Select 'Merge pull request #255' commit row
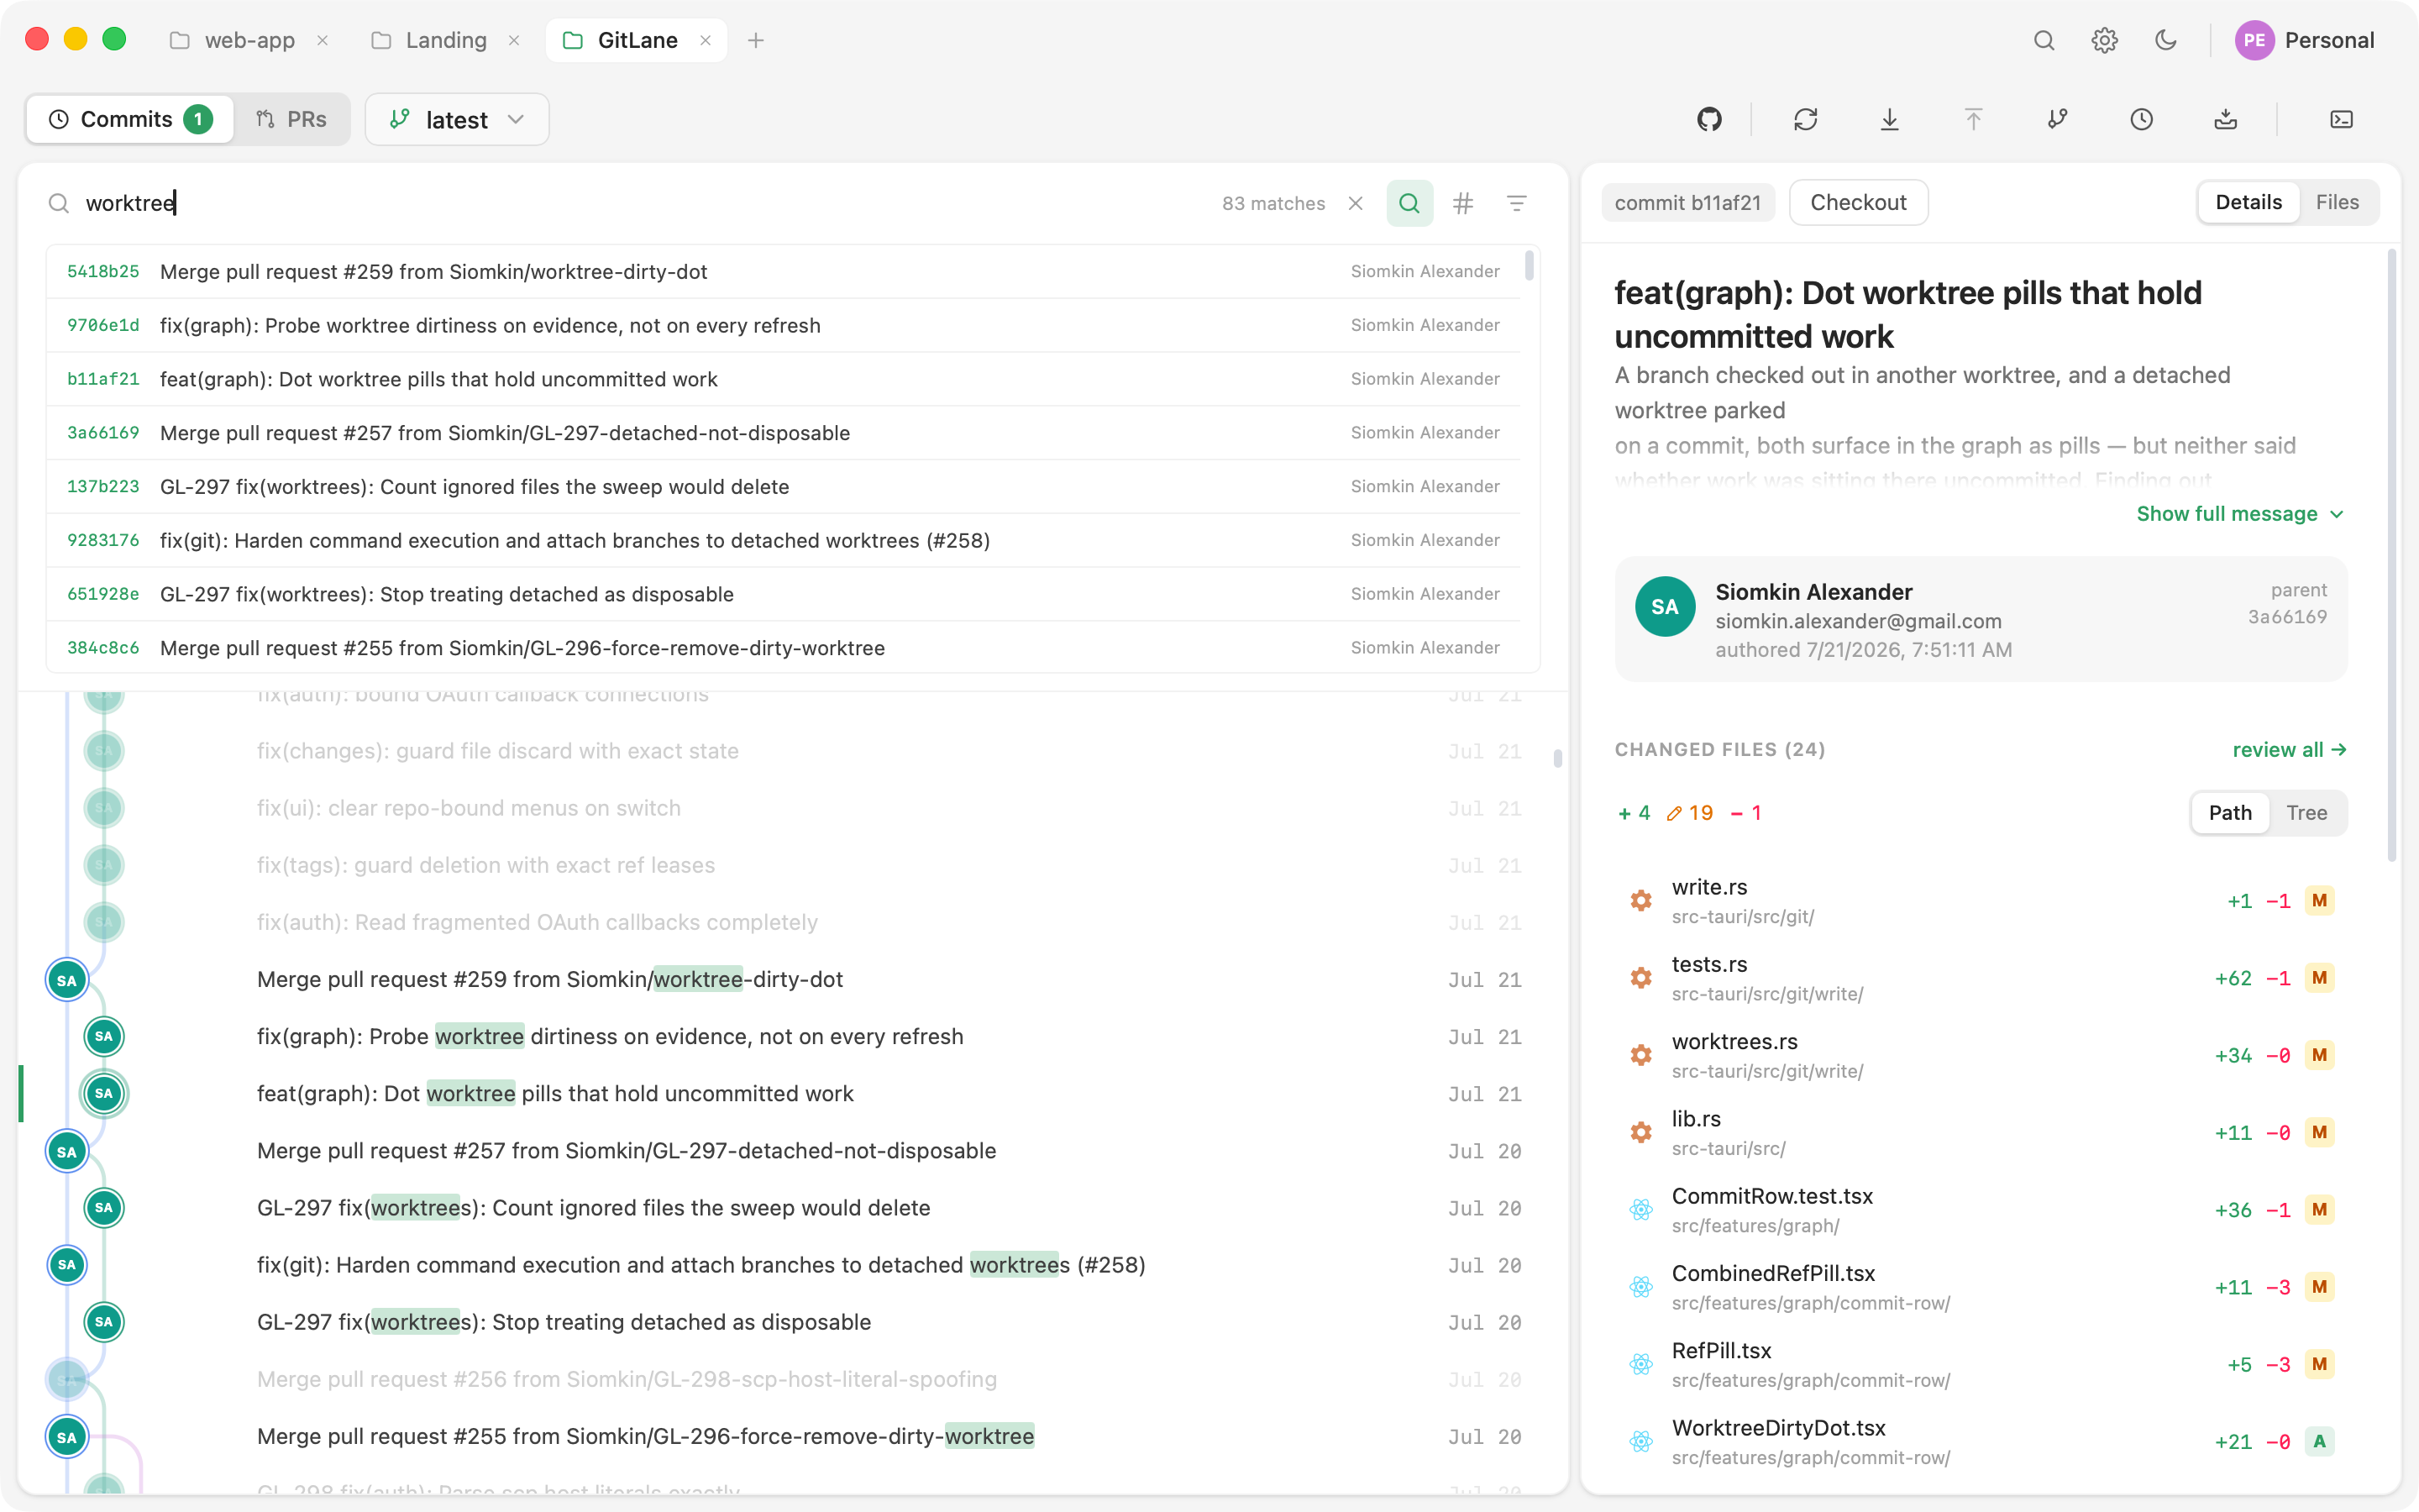The height and width of the screenshot is (1512, 2419). tap(795, 1436)
